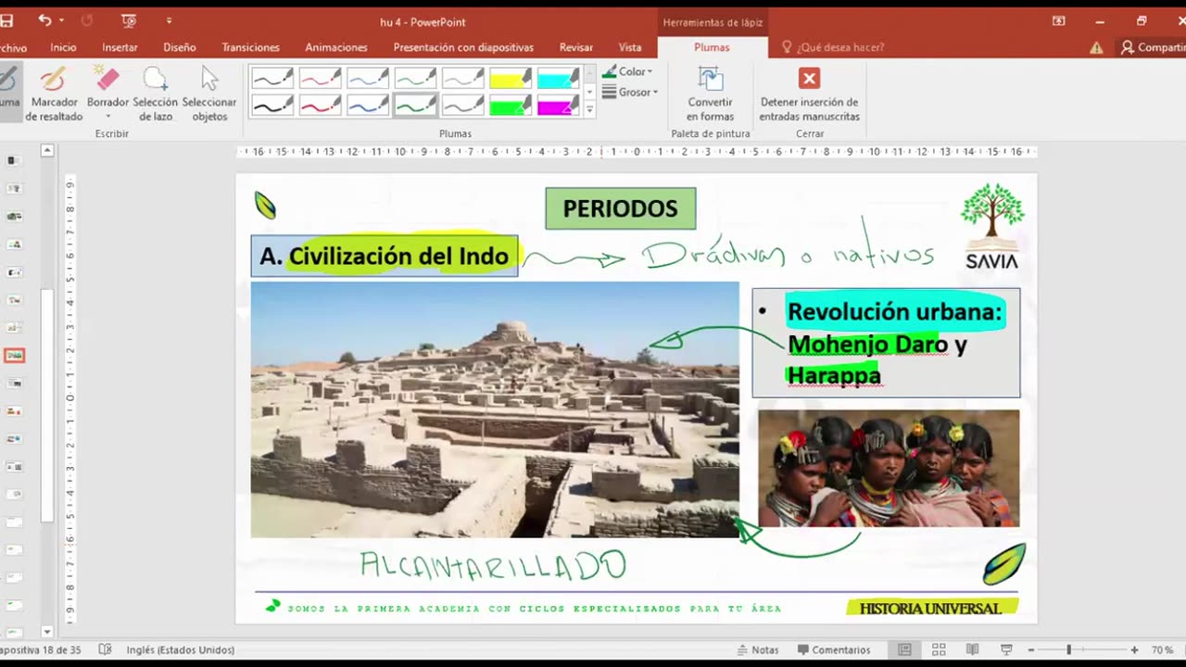Go to the Diseño tab
Image resolution: width=1186 pixels, height=667 pixels.
[x=180, y=47]
